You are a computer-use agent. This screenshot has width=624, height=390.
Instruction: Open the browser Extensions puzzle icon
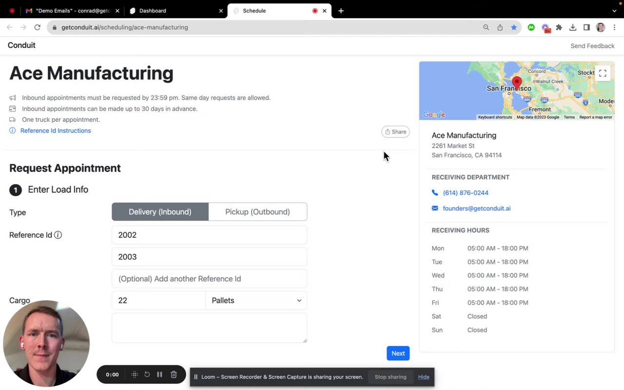[559, 27]
